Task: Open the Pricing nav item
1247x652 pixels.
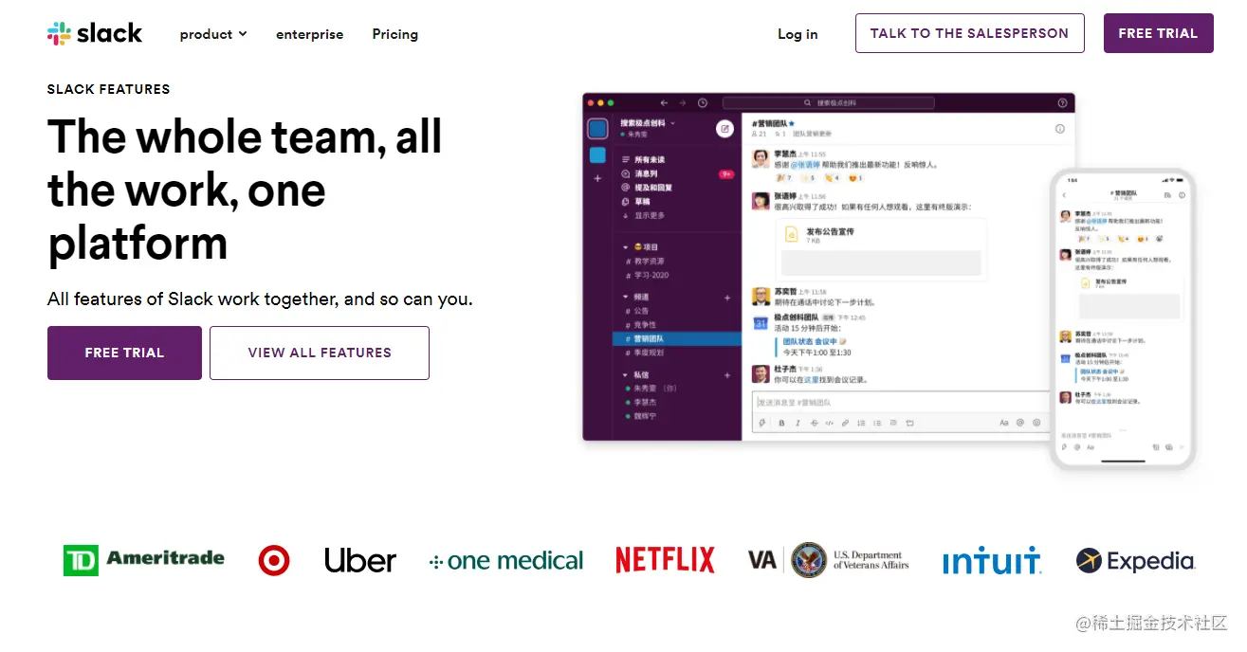Action: (394, 34)
